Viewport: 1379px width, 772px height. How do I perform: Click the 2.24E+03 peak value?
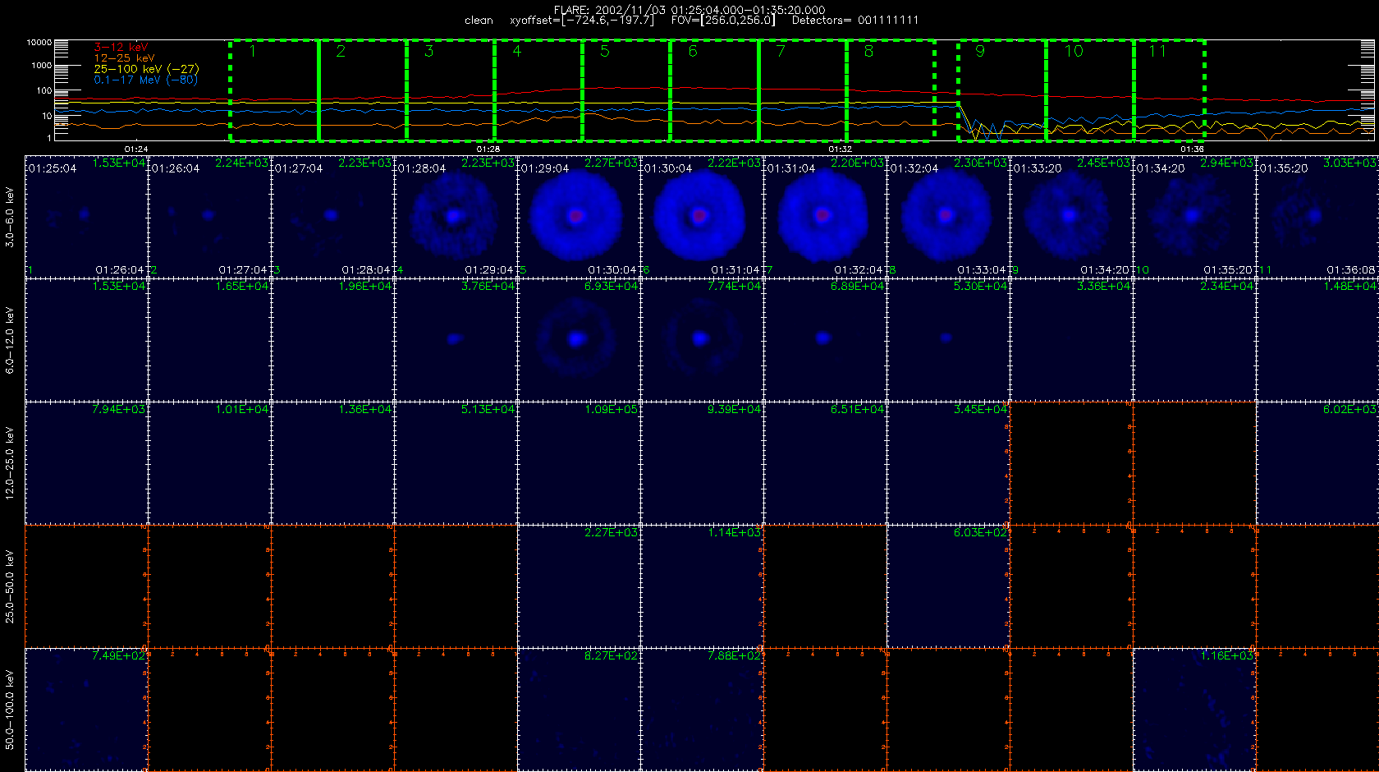pos(242,163)
